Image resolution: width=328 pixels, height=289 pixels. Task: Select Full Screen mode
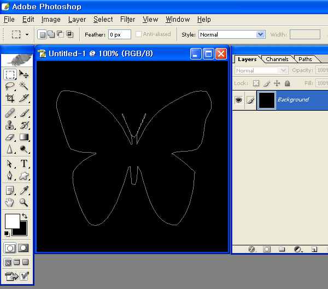pos(26,262)
